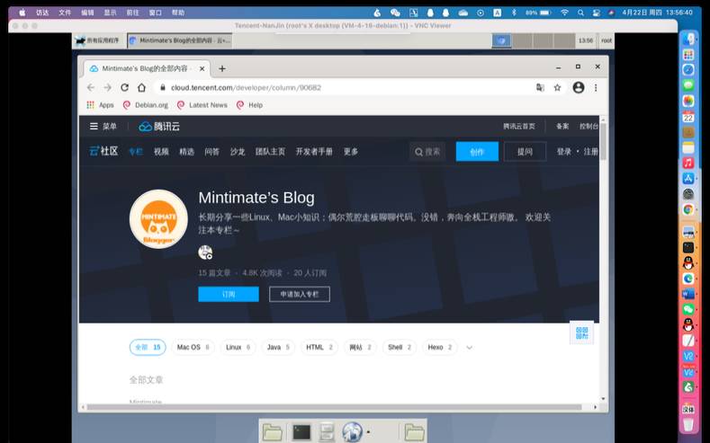Click the QR code floating icon

581,333
